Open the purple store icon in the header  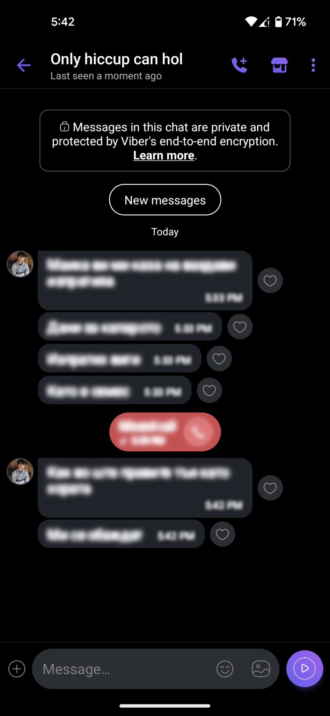pyautogui.click(x=279, y=65)
